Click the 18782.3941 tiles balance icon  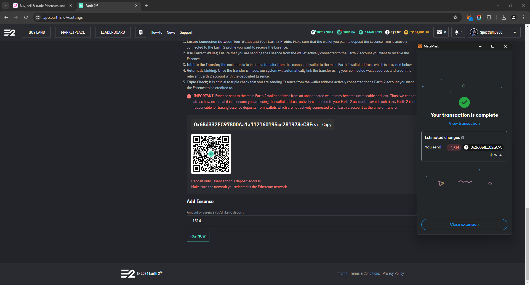tap(313, 32)
